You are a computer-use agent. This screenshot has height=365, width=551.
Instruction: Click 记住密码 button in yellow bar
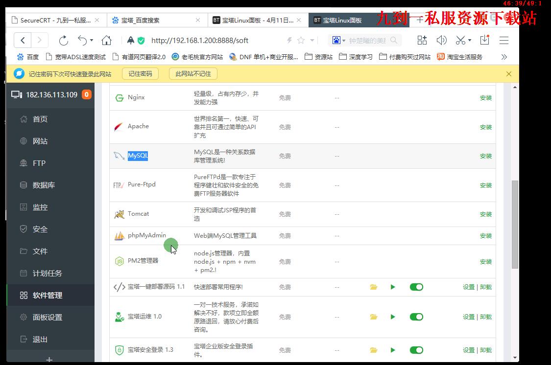140,74
